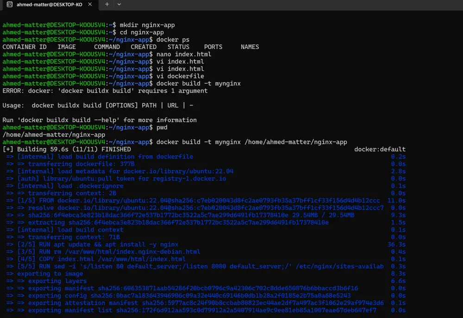The width and height of the screenshot is (463, 318).
Task: Click the docker build command with full path
Action: tap(251, 142)
